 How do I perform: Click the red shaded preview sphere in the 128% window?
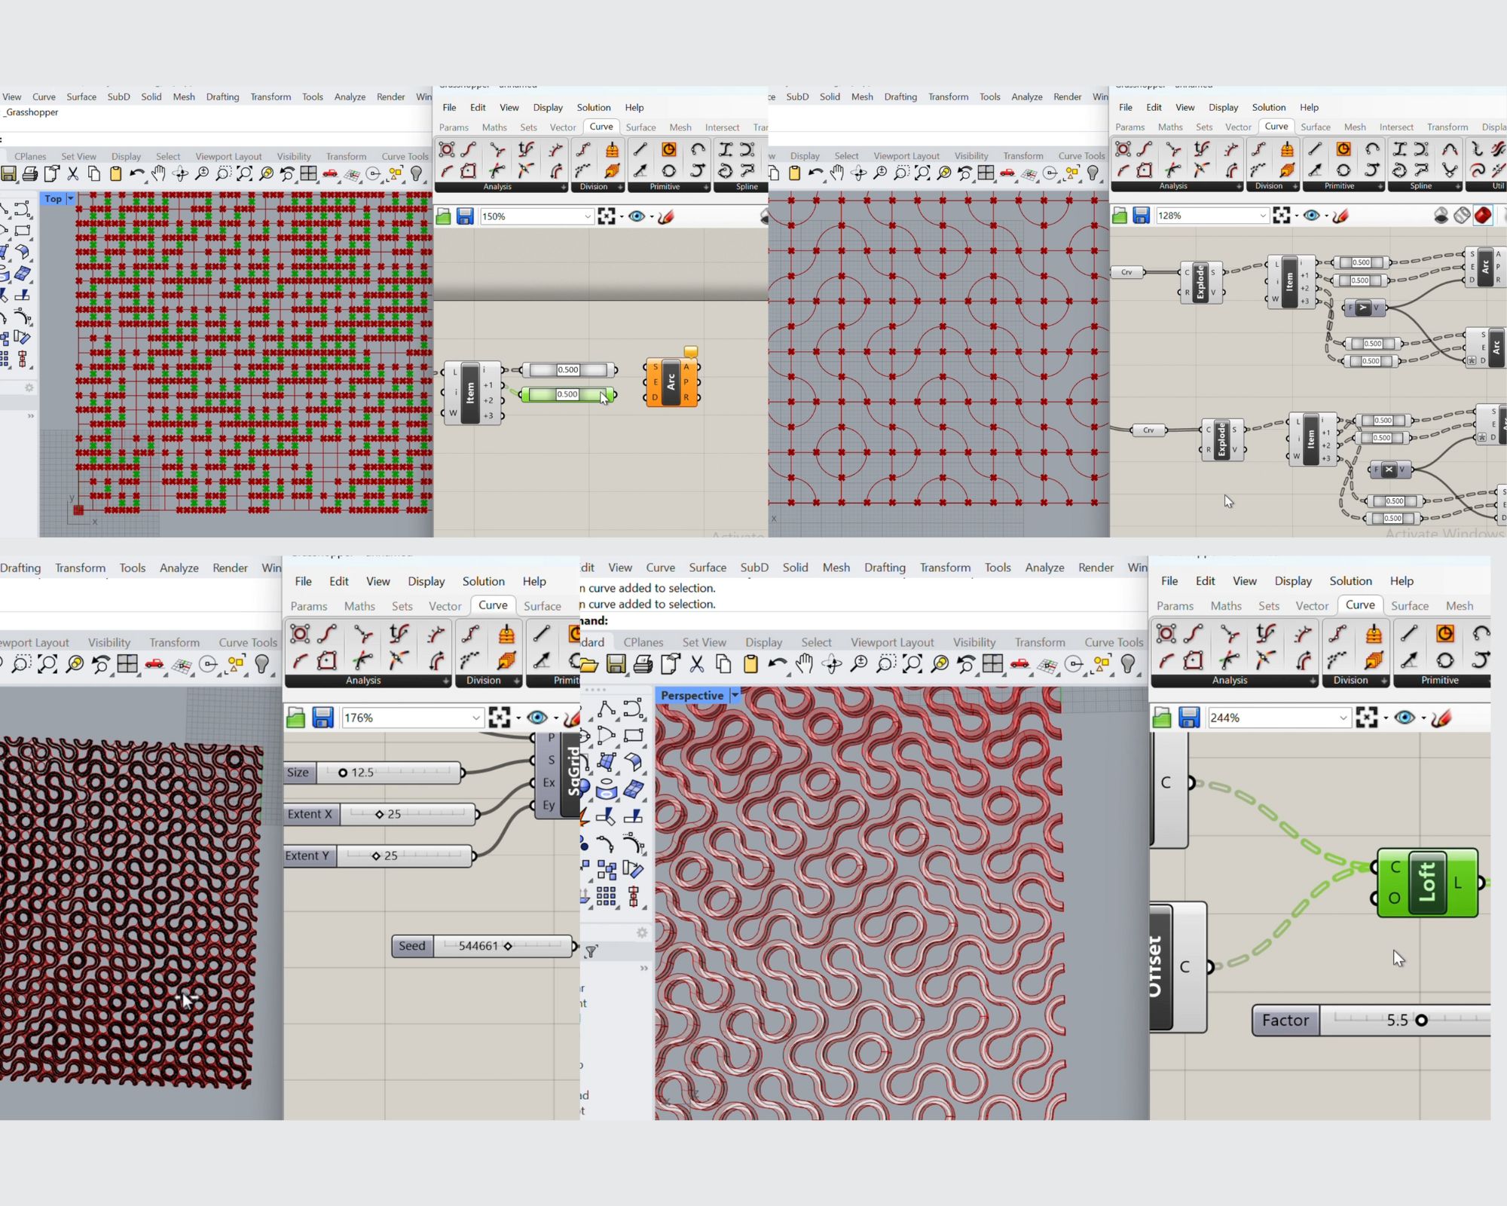pos(1483,216)
